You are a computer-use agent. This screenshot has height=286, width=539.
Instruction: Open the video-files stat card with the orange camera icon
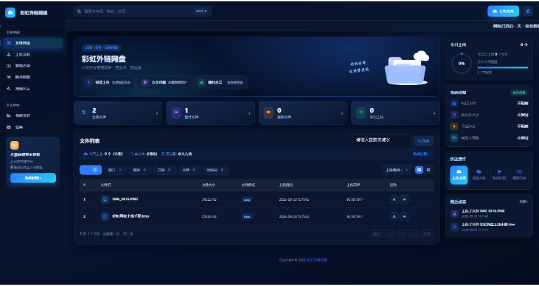(303, 113)
